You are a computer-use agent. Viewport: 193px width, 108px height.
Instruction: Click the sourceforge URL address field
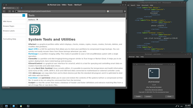(60, 11)
